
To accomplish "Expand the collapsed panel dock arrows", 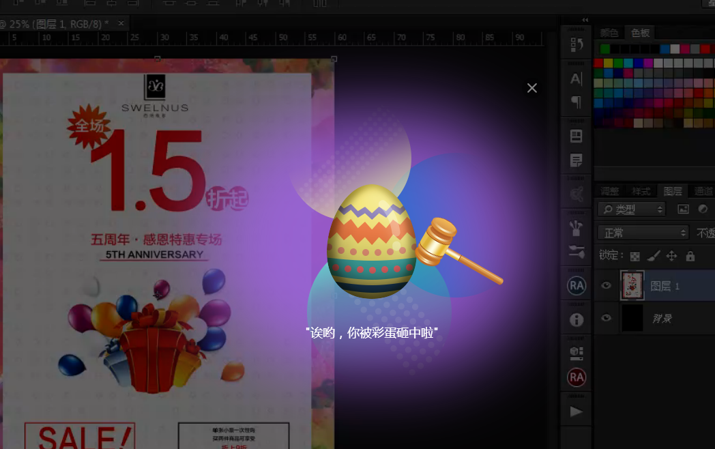I will pos(585,20).
